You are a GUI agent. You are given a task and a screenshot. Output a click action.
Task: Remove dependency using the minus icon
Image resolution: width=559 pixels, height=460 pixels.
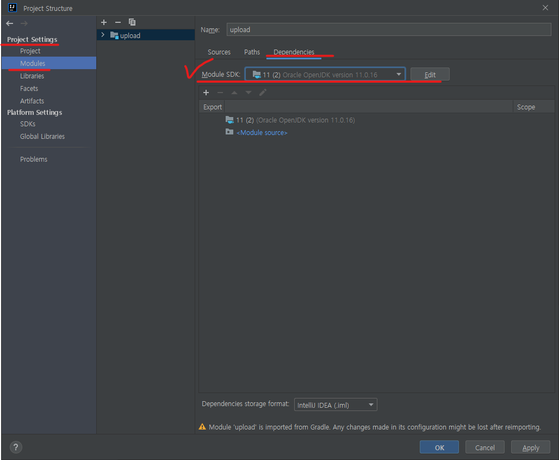click(220, 93)
